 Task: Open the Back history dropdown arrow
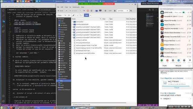pos(66,11)
